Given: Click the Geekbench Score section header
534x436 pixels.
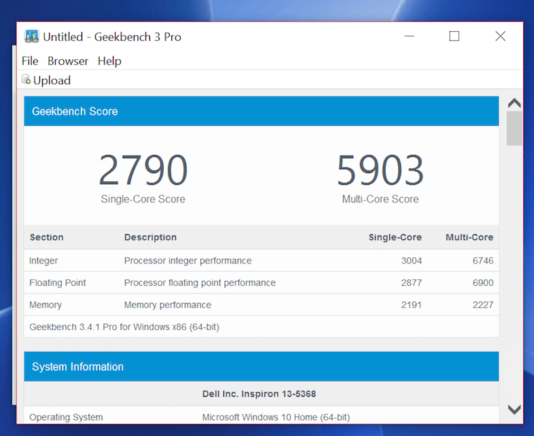Looking at the screenshot, I should click(x=262, y=111).
